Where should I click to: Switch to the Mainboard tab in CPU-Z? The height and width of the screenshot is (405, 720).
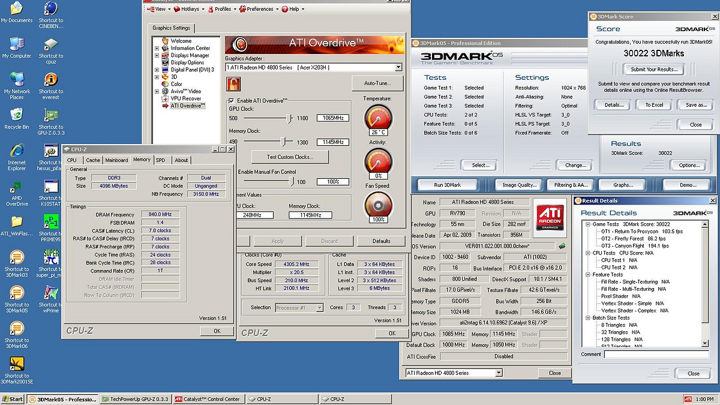(116, 160)
